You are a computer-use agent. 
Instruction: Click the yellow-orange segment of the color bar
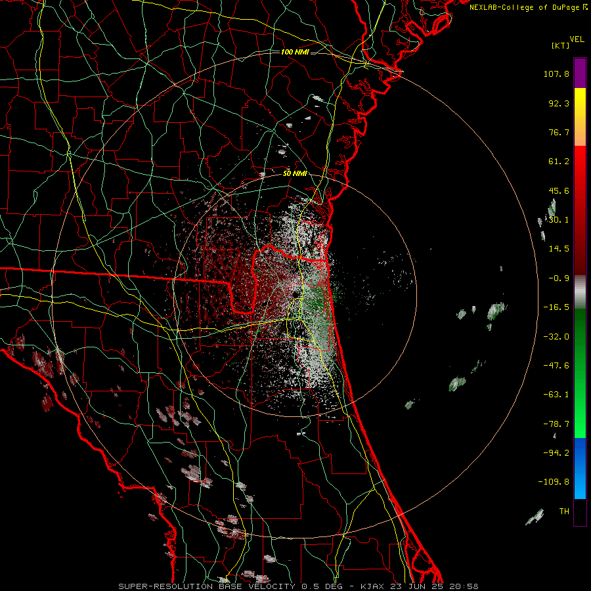tap(580, 117)
